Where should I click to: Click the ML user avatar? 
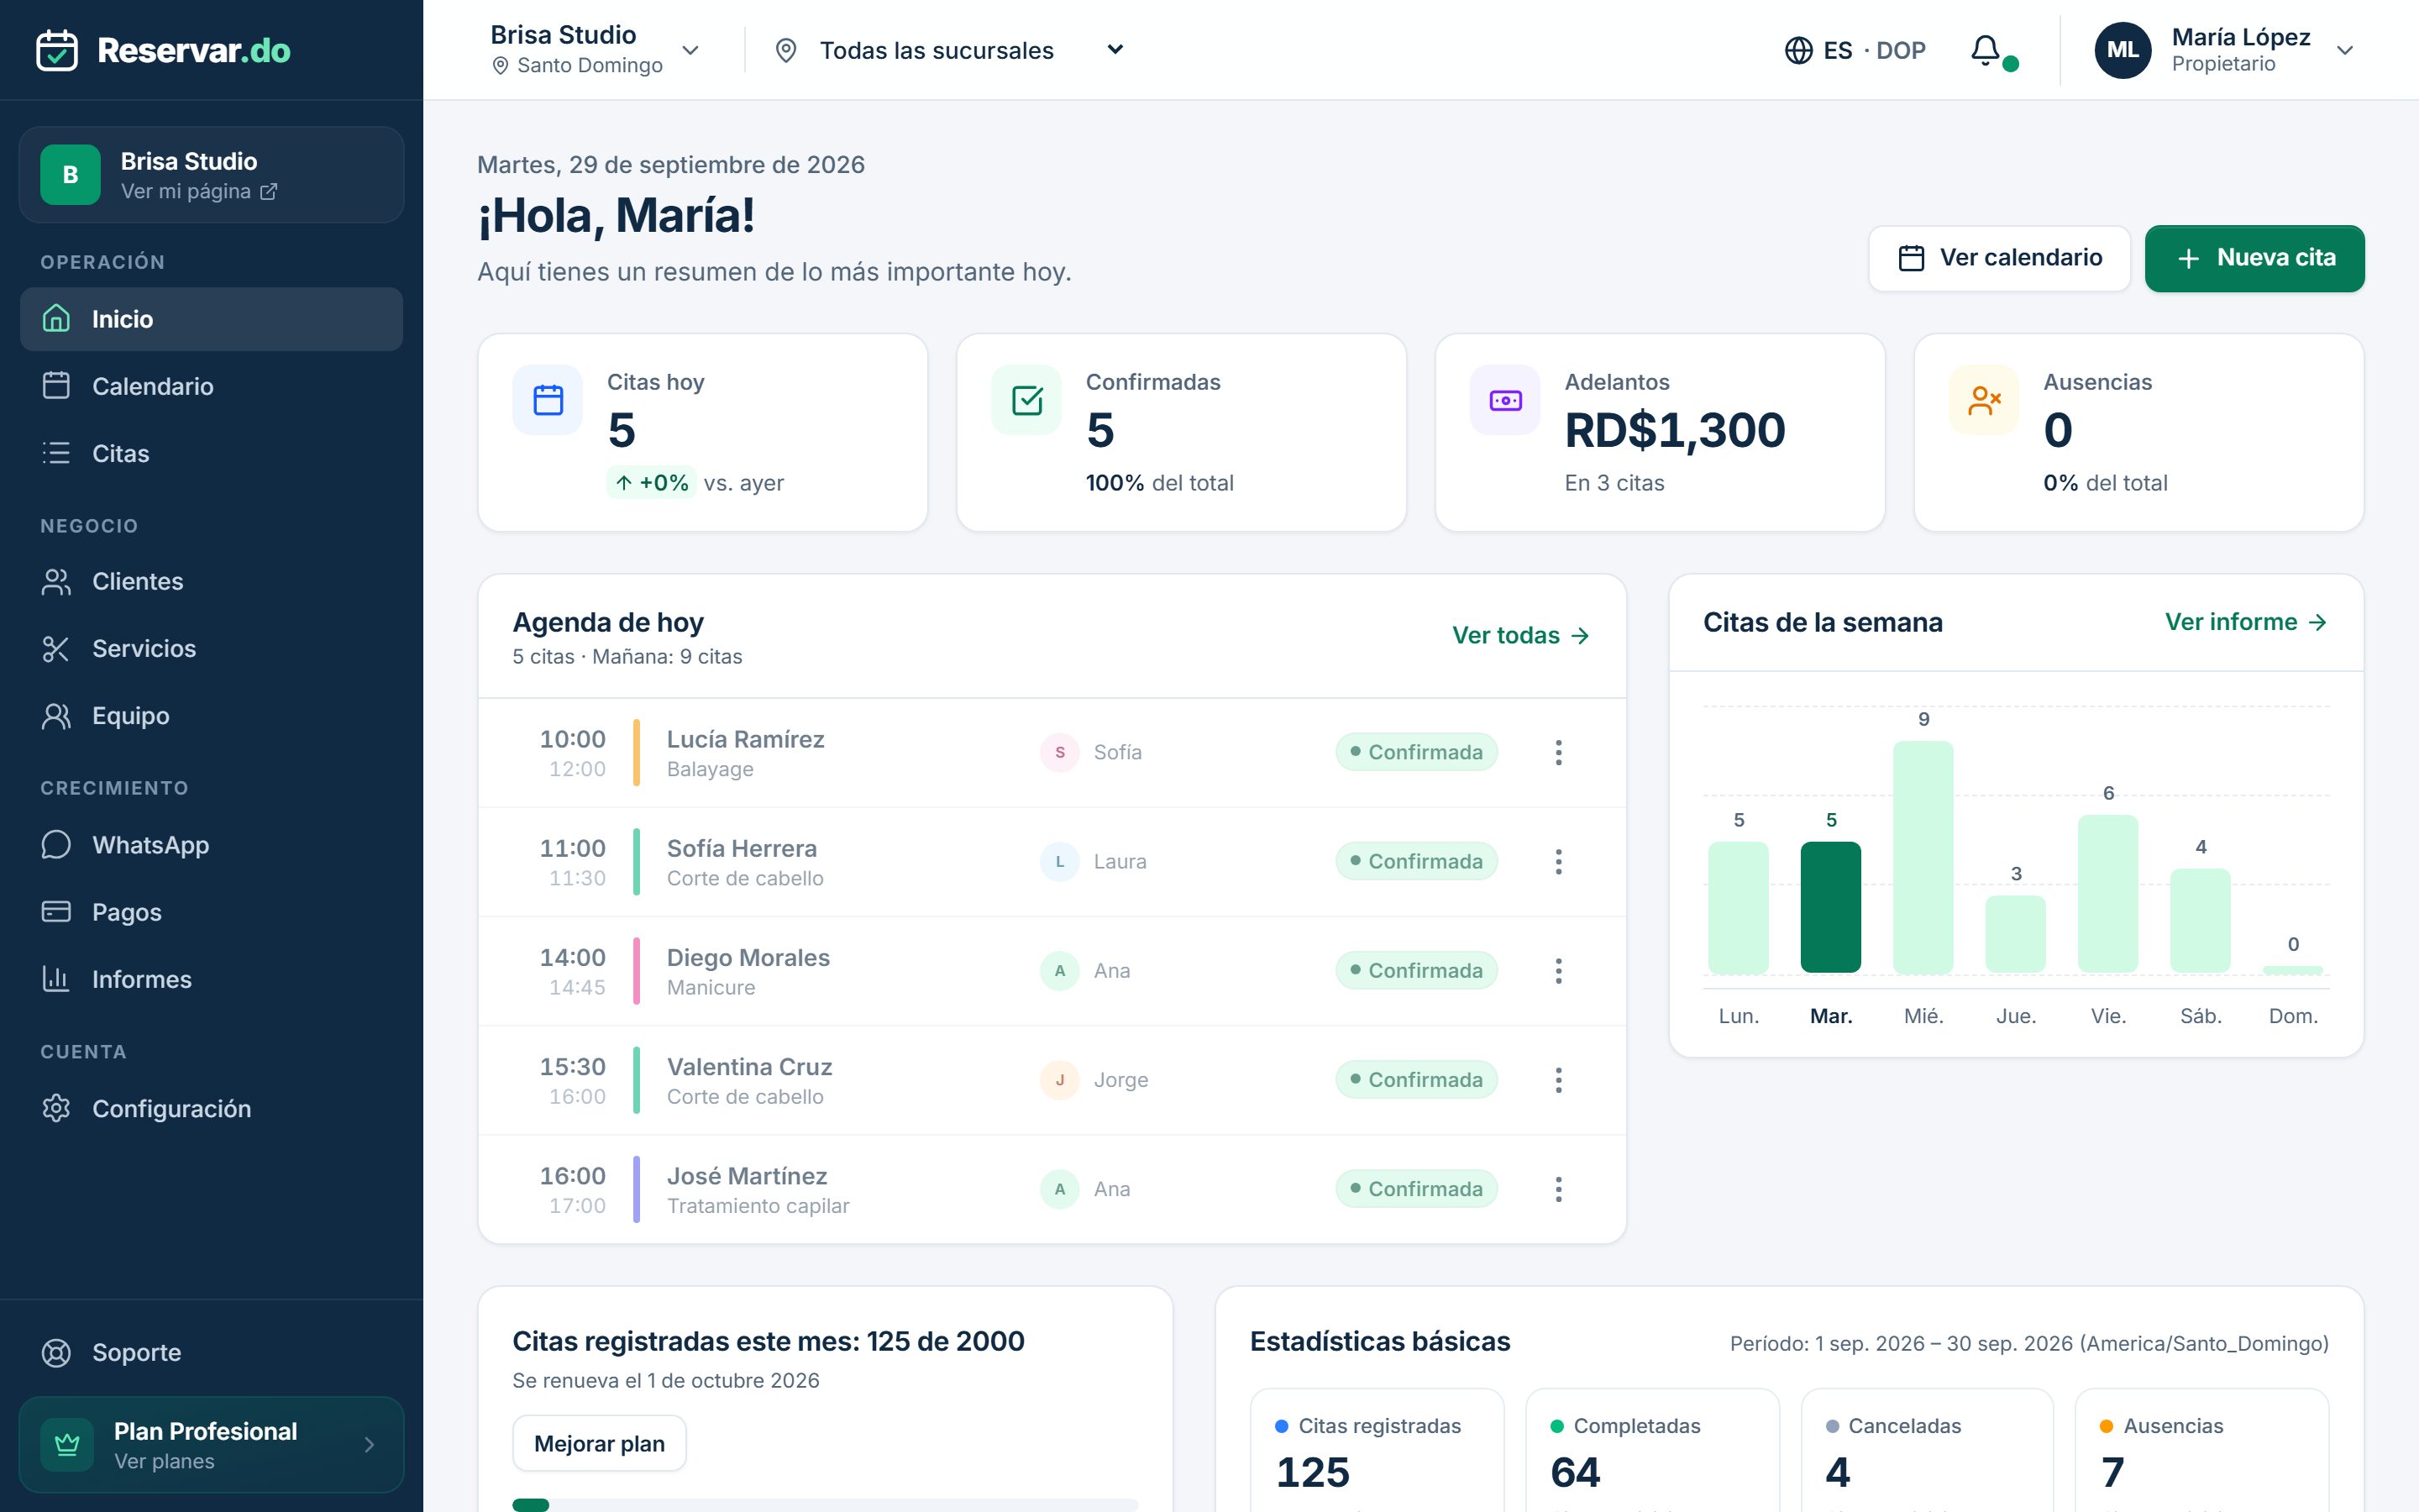pyautogui.click(x=2123, y=50)
